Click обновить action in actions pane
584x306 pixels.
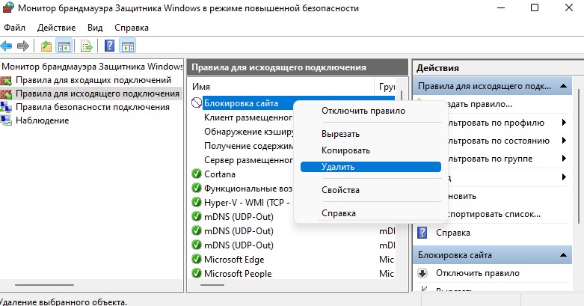[x=462, y=196]
